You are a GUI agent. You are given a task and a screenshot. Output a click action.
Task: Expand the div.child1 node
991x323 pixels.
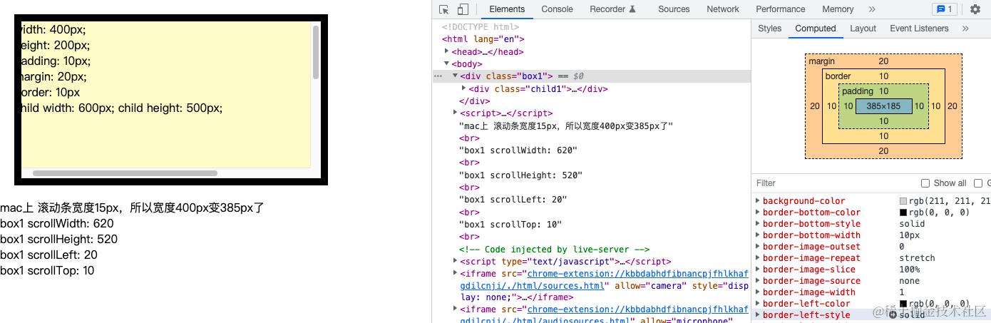pos(464,88)
